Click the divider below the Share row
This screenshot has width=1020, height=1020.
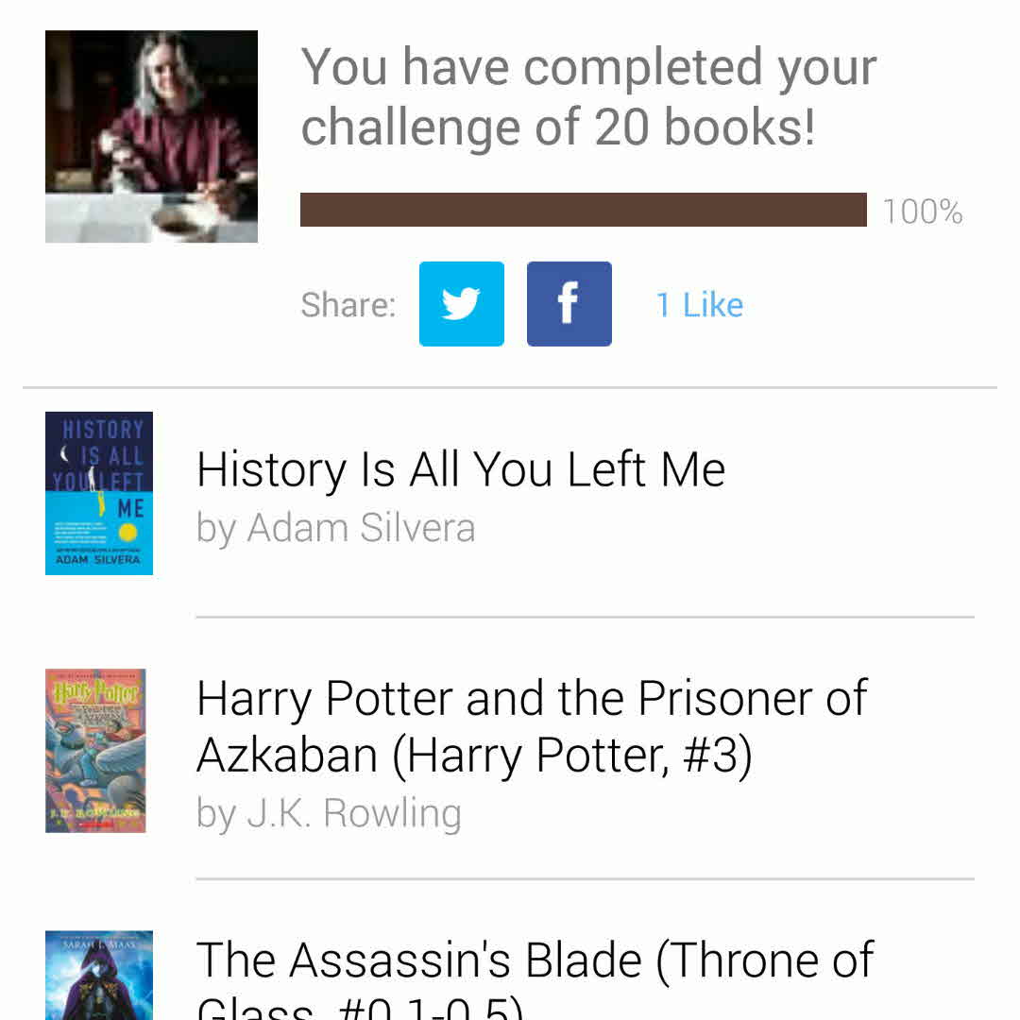point(510,387)
